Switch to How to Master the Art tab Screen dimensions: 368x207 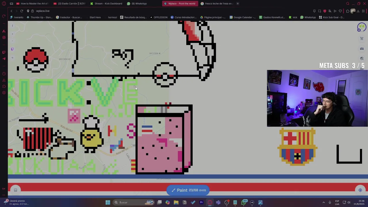32,3
